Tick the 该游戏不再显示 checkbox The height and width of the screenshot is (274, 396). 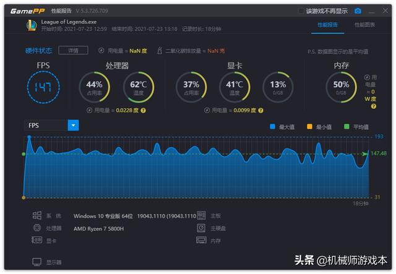tap(301, 11)
